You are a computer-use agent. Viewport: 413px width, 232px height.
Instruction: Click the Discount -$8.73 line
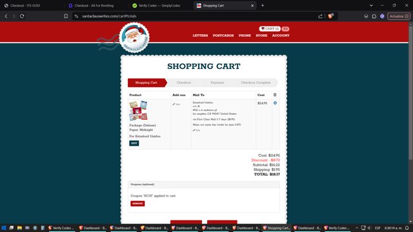click(265, 160)
